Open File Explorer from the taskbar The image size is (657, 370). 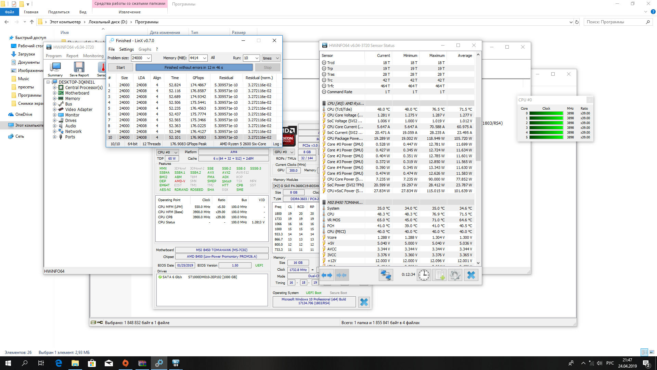pos(75,363)
